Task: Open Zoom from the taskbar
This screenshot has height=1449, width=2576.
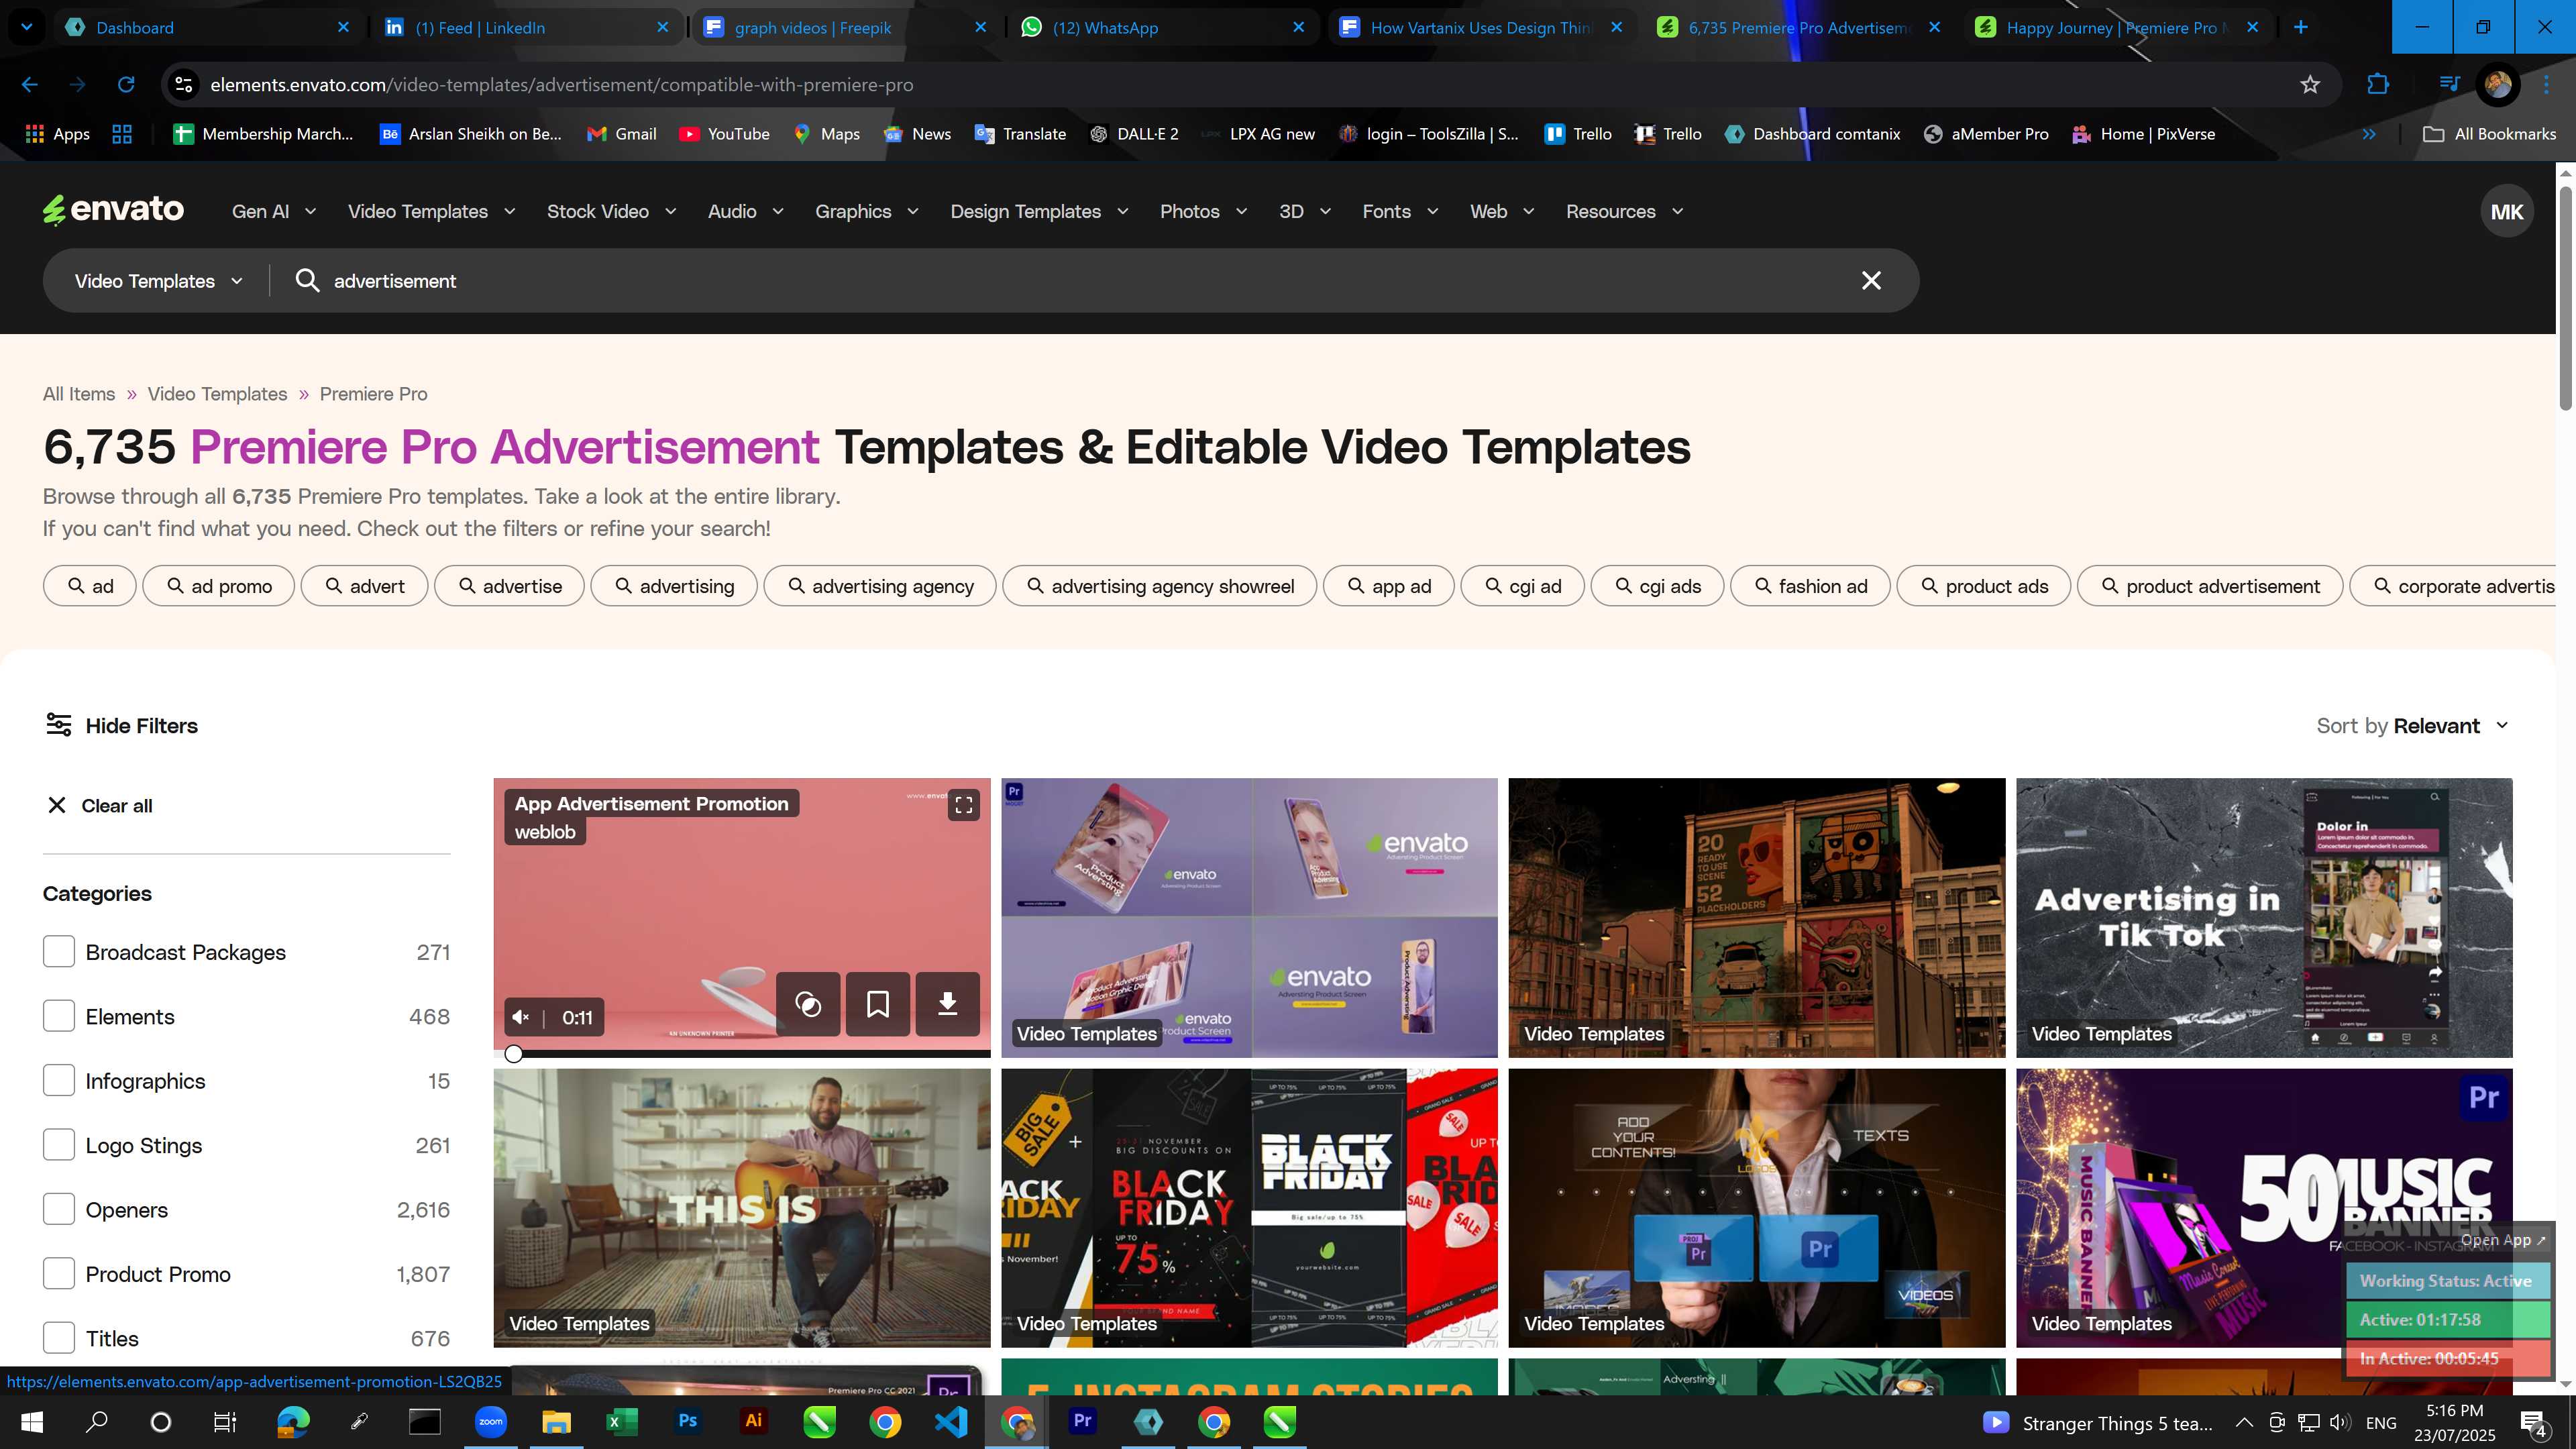Action: tap(490, 1421)
